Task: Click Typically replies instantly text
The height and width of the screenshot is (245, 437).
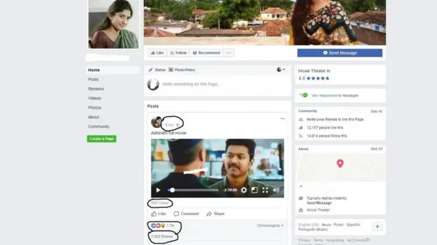Action: tap(326, 198)
